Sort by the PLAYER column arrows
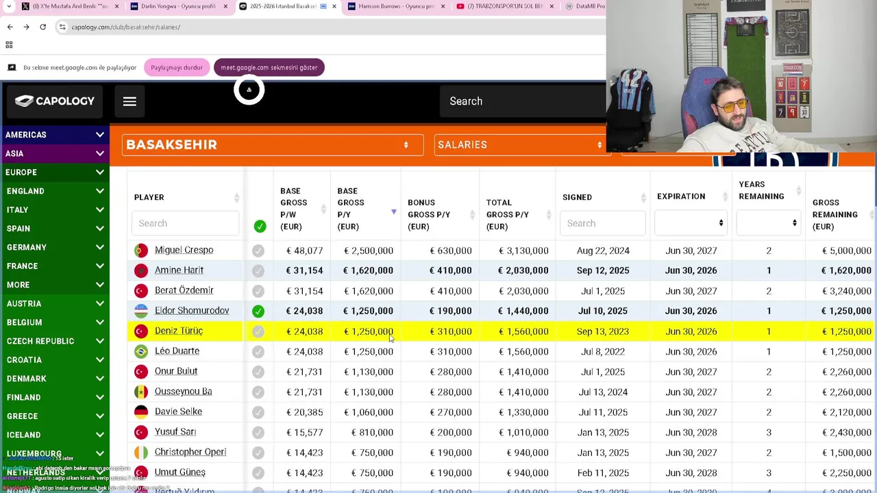Image resolution: width=877 pixels, height=493 pixels. point(236,198)
